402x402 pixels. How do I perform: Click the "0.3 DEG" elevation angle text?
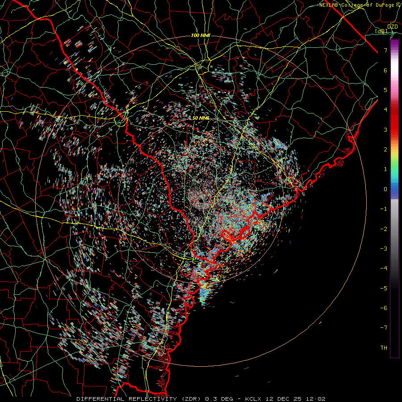click(219, 399)
